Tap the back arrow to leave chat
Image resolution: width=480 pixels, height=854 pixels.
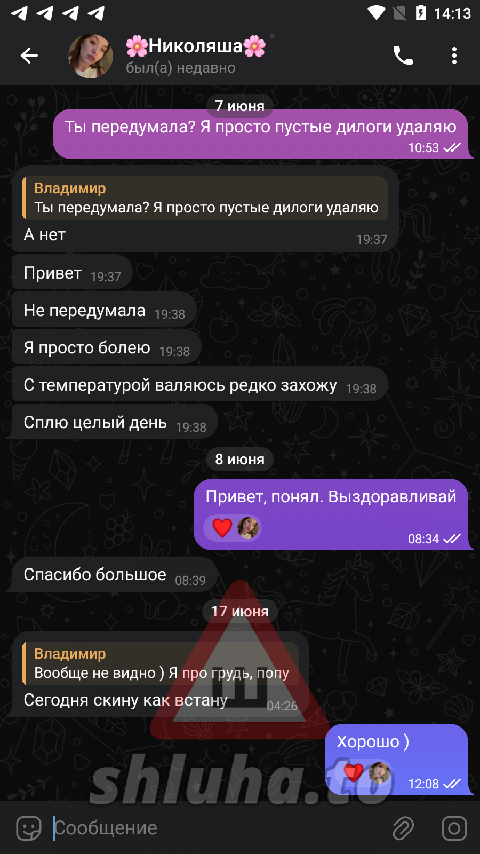(29, 56)
